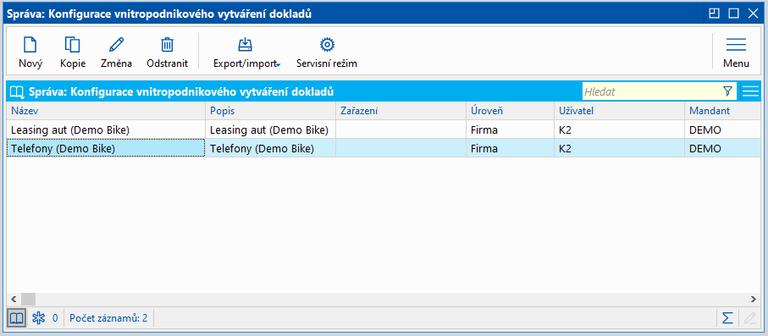Image resolution: width=768 pixels, height=336 pixels.
Task: Open the list options menu beside the search field
Action: click(750, 91)
